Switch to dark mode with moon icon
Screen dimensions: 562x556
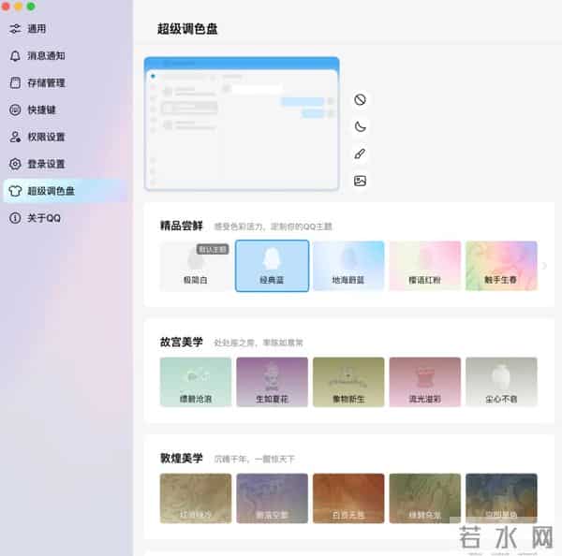coord(360,126)
